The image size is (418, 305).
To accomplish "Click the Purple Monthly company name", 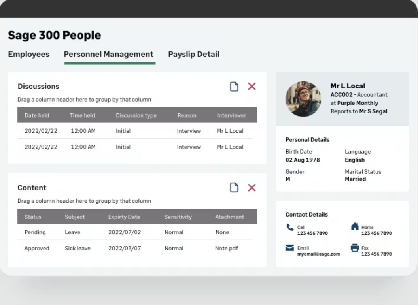I will pos(357,103).
